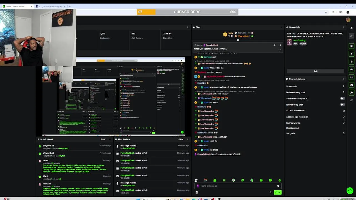Open the Mod Actions Filter dropdown
Screen dimensions: 356x200
point(181,139)
